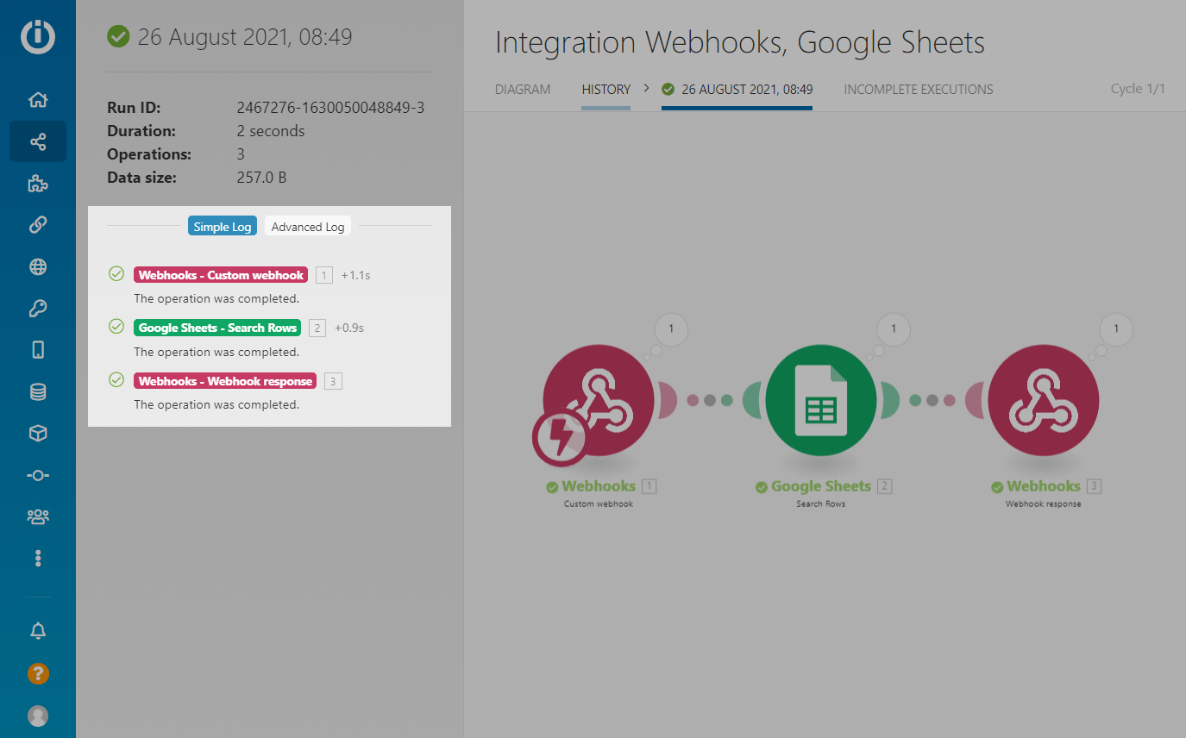The image size is (1186, 738).
Task: Select the Scenarios share icon in sidebar
Action: click(x=38, y=141)
